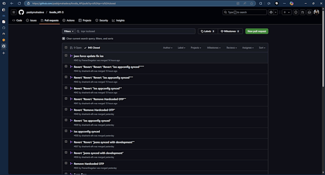Image resolution: width=325 pixels, height=175 pixels.
Task: Switch to the Code tab
Action: pyautogui.click(x=17, y=20)
